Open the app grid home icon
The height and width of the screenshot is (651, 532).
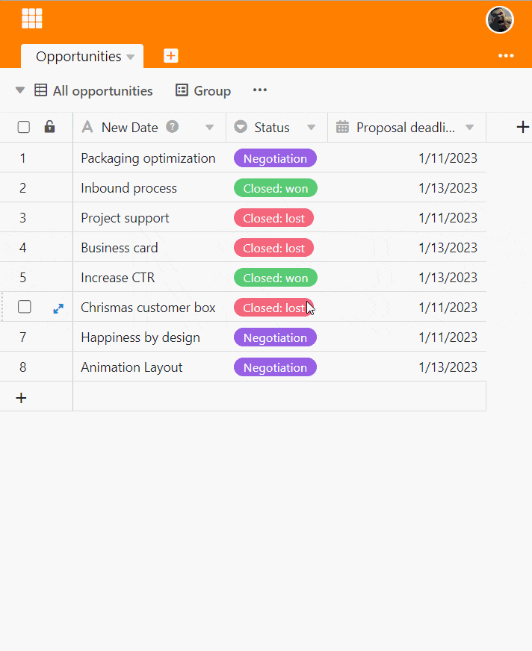32,19
